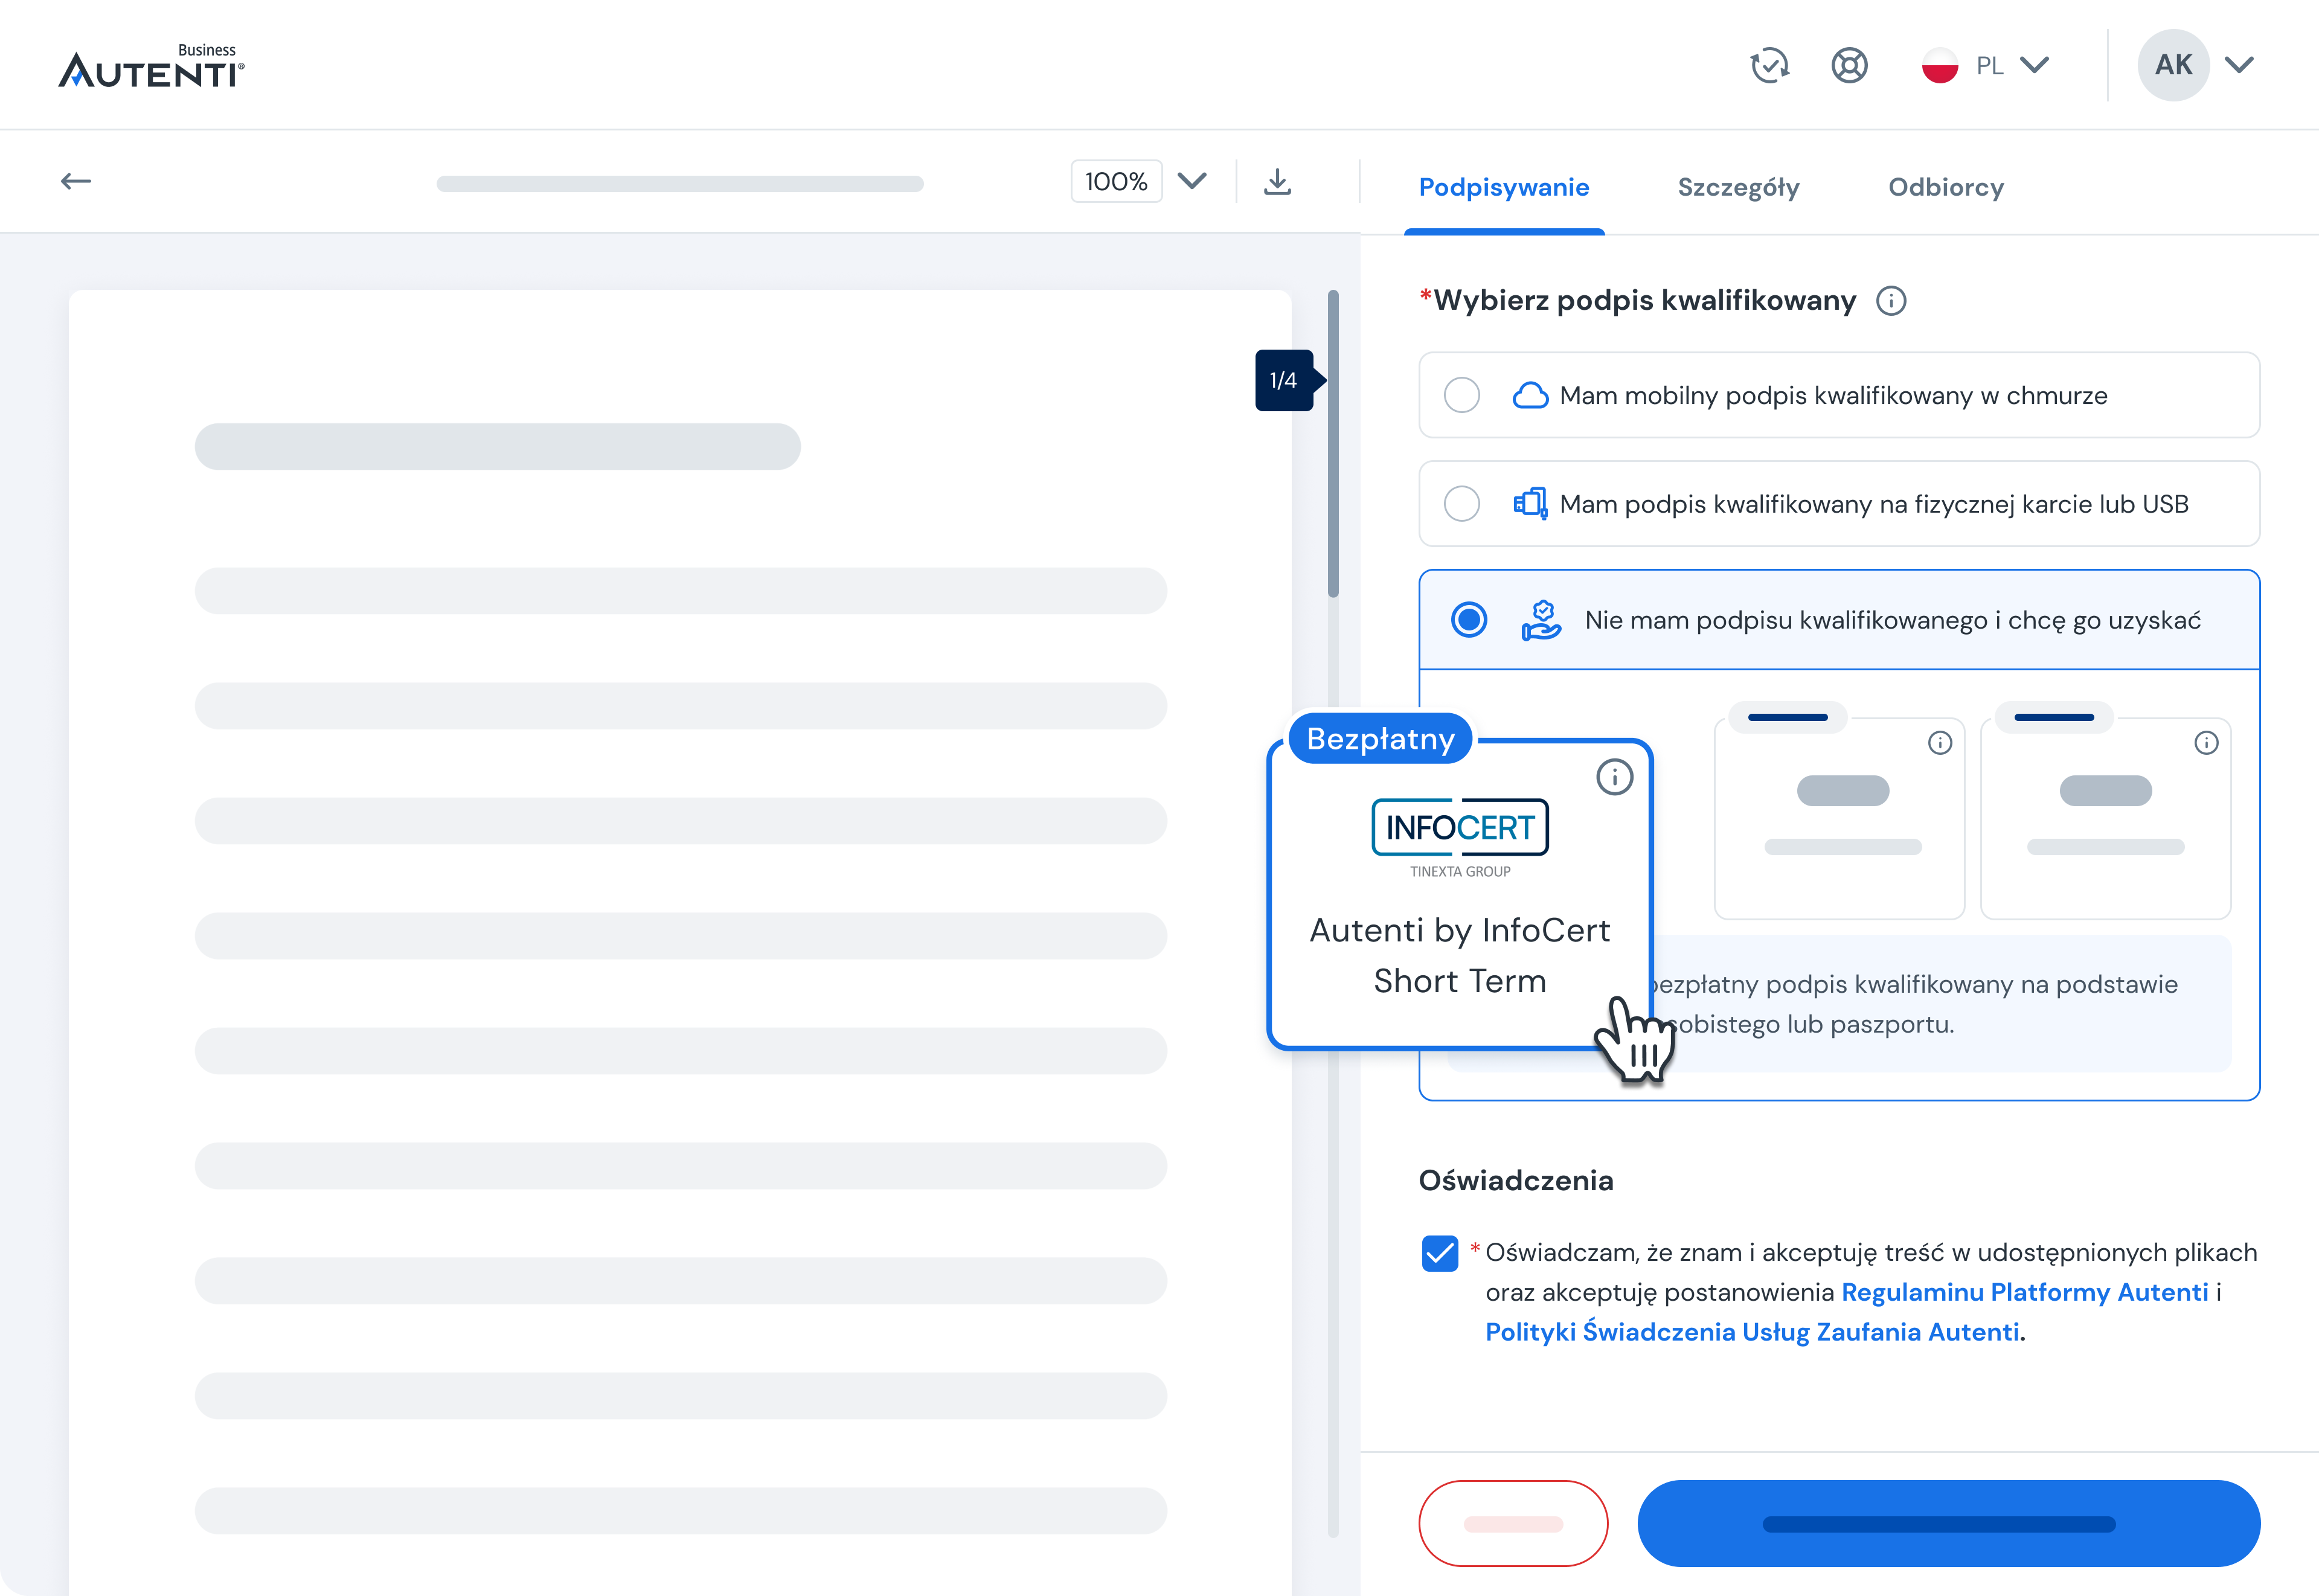Uncheck the Oświadczam acceptance checkbox
Image resolution: width=2319 pixels, height=1596 pixels.
(x=1439, y=1253)
